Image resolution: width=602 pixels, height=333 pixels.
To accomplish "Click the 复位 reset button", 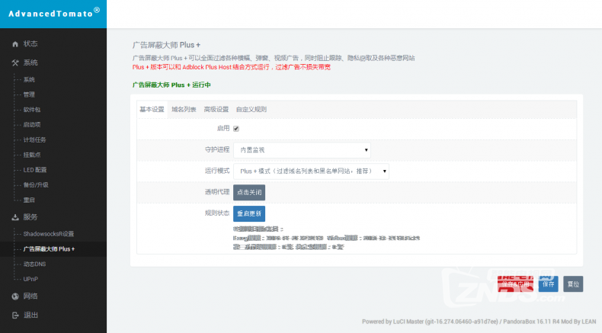I will pyautogui.click(x=573, y=284).
